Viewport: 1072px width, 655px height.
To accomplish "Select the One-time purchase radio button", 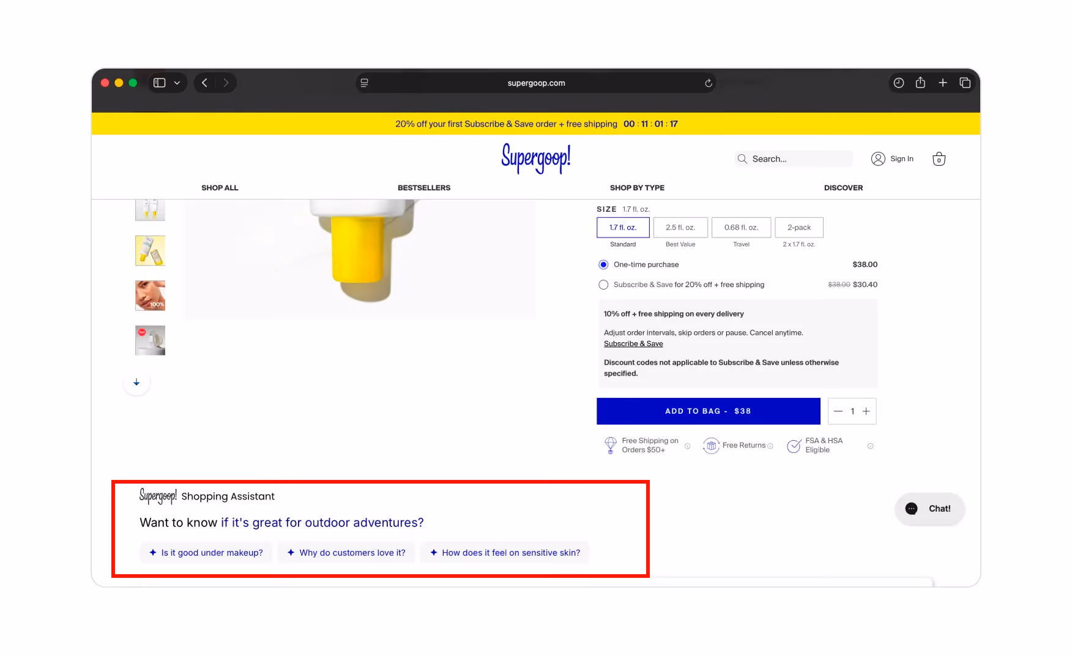I will [603, 264].
